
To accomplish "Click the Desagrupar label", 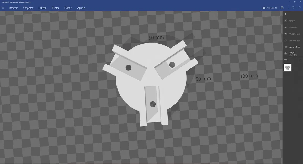I will (x=293, y=27).
